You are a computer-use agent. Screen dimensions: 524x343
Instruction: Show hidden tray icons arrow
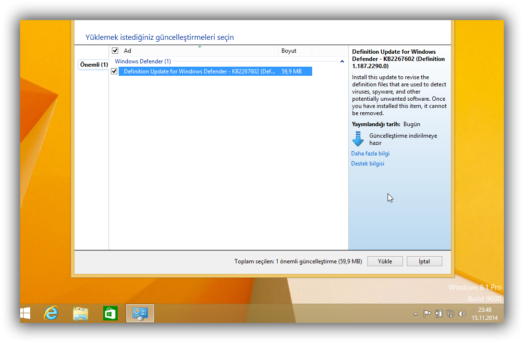coord(416,314)
